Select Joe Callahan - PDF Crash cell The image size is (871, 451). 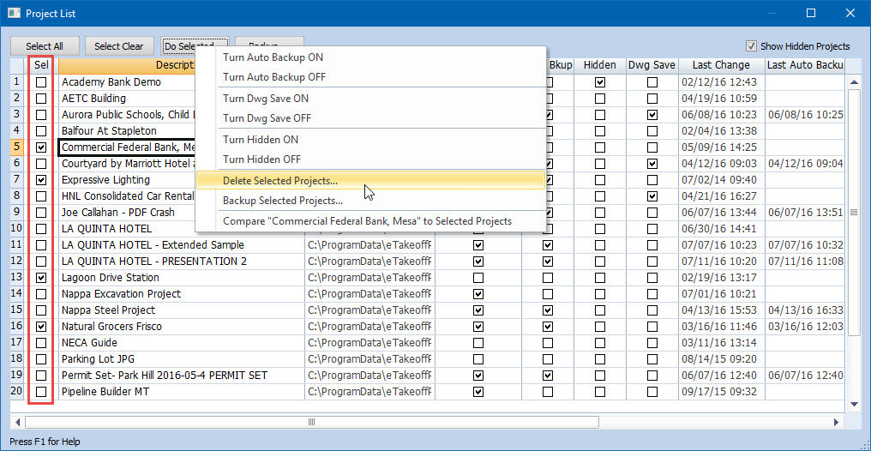coord(127,212)
